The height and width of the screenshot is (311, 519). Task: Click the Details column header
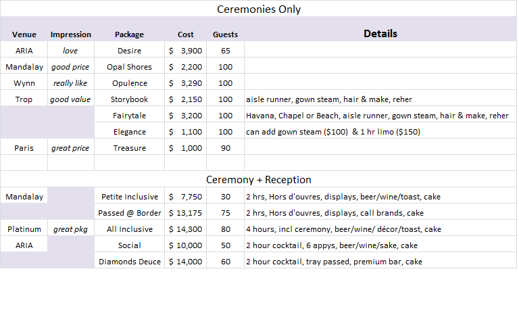tap(380, 34)
